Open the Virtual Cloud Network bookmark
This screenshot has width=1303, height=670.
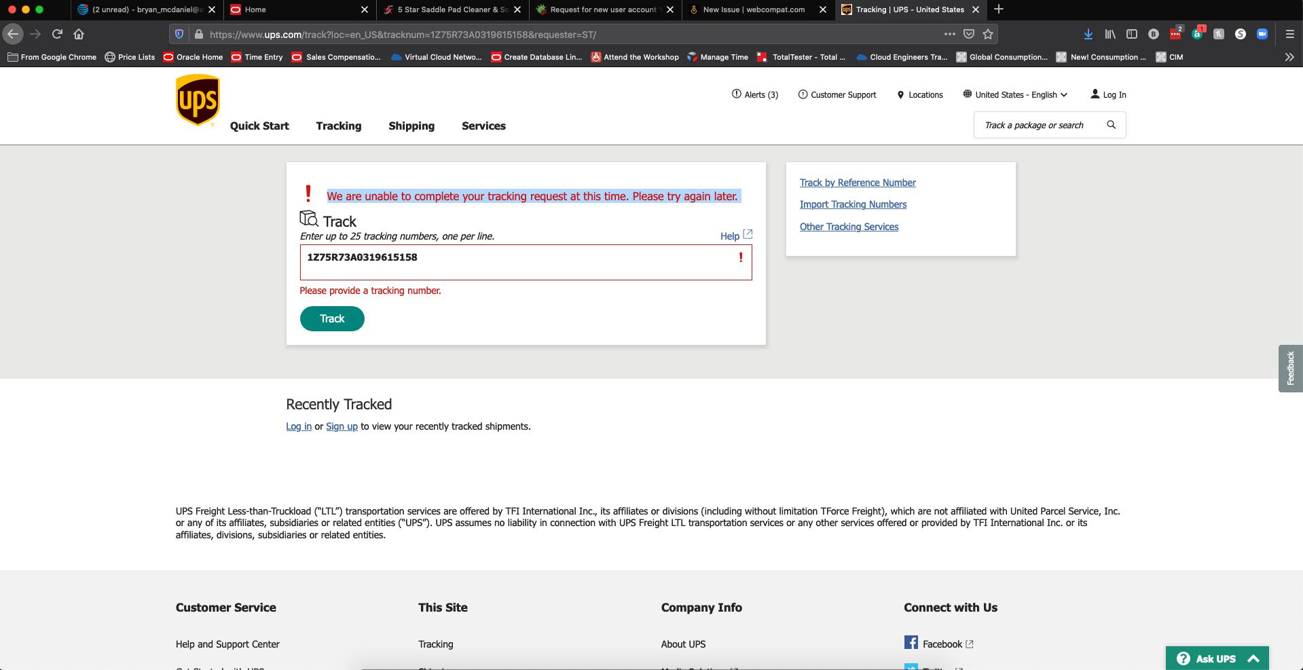click(x=437, y=57)
